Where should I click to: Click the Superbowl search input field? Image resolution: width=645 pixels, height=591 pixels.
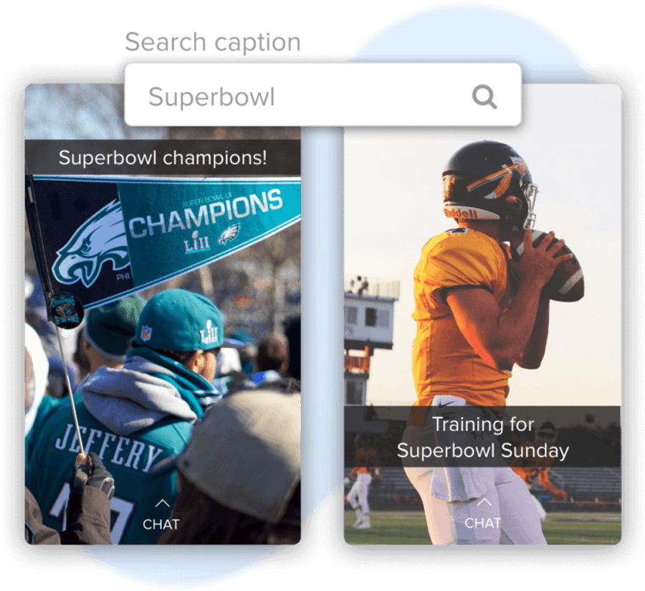pos(323,95)
